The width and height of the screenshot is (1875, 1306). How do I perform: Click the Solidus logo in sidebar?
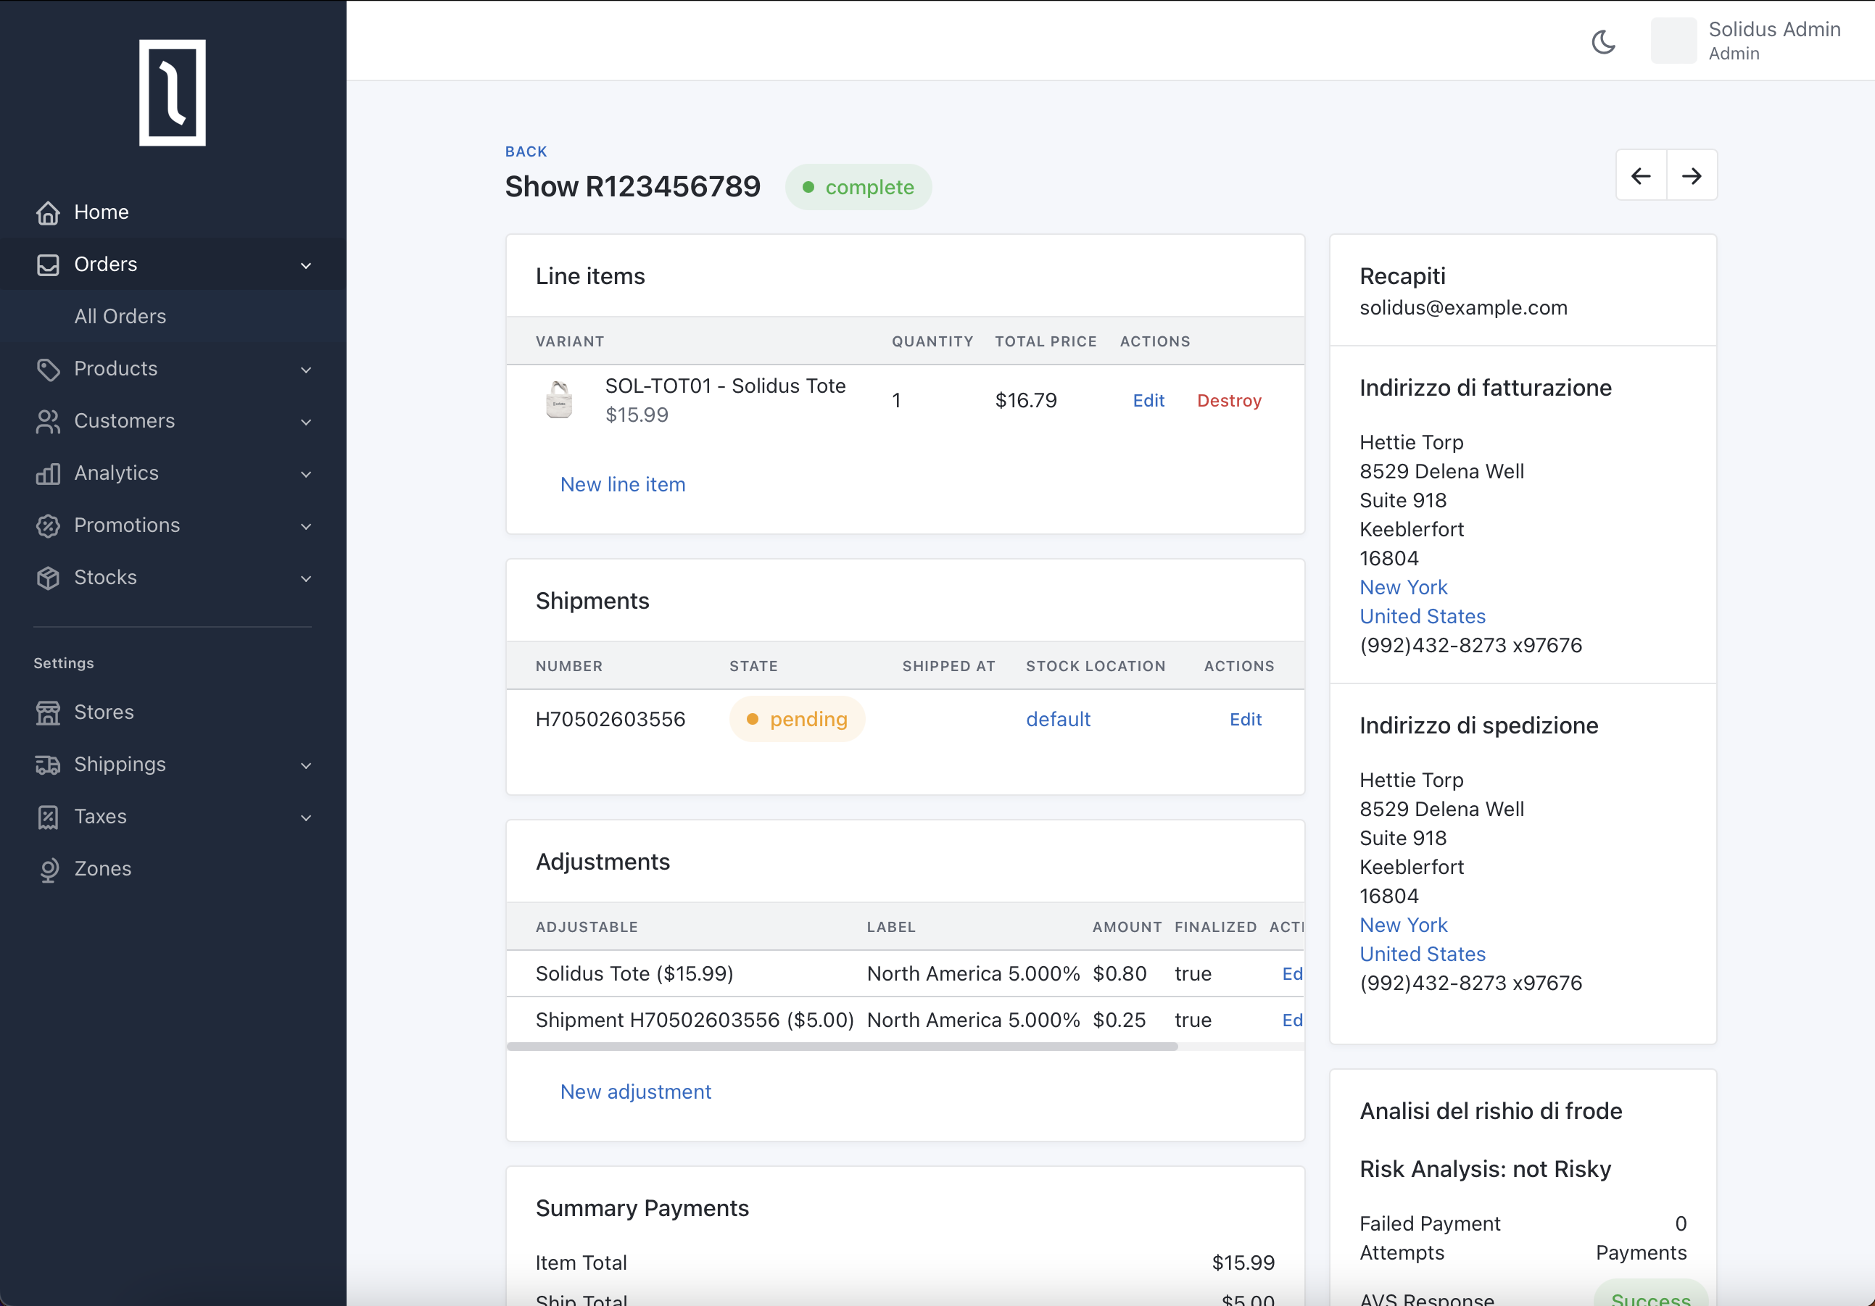pos(173,93)
